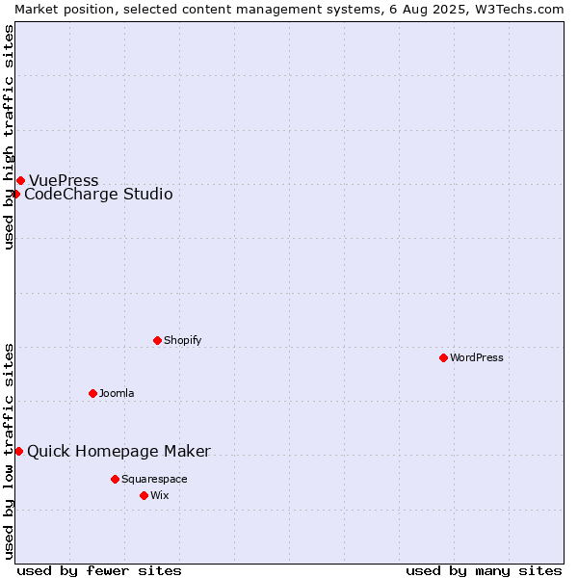This screenshot has width=578, height=578.
Task: Click the "used by fewer sites" axis label
Action: tap(99, 571)
